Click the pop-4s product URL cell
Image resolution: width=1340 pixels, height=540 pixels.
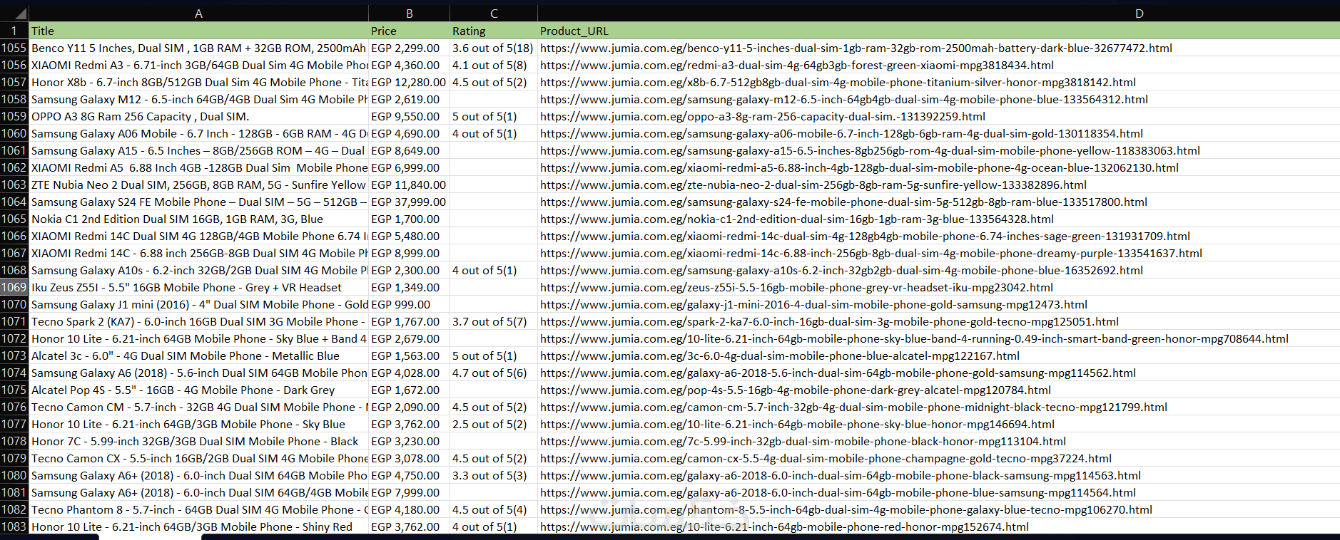(939, 390)
